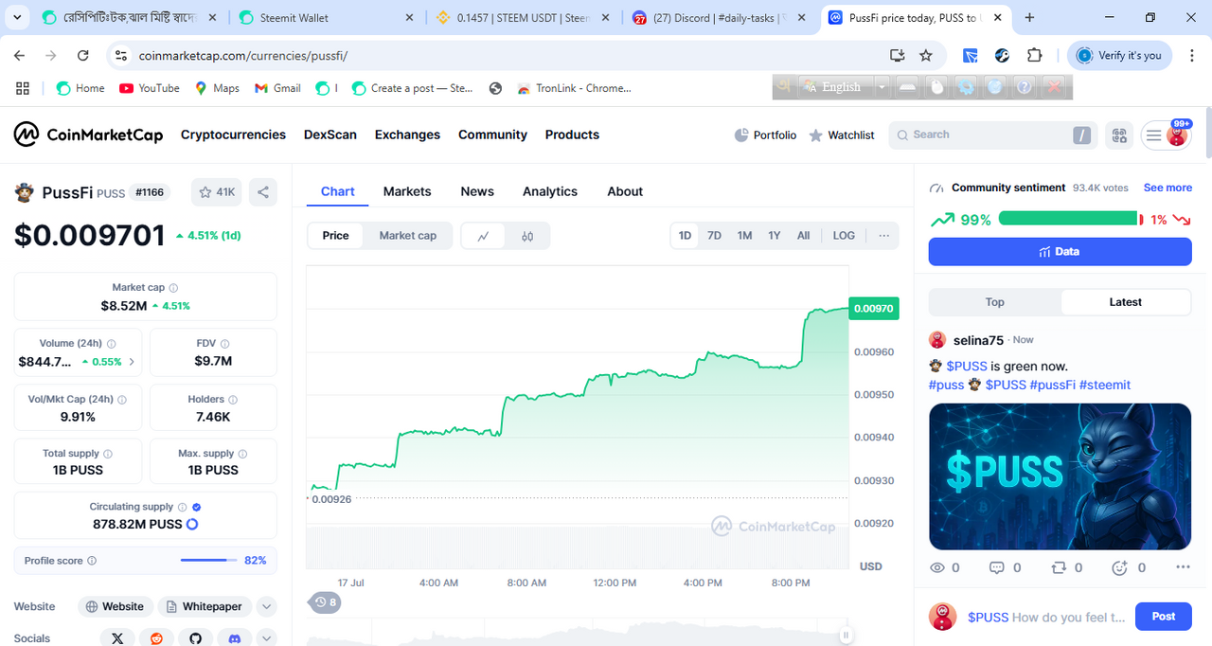Click the chart range scrubber handle
Screen dimensions: 1212x646
click(x=846, y=635)
